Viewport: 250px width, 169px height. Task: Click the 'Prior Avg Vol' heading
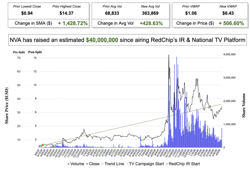pyautogui.click(x=112, y=6)
